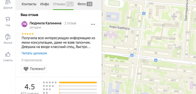Click building 68 on the map
The width and height of the screenshot is (196, 94).
[x=127, y=37]
